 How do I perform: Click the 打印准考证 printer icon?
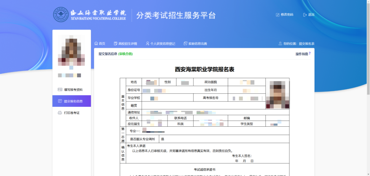pos(60,113)
